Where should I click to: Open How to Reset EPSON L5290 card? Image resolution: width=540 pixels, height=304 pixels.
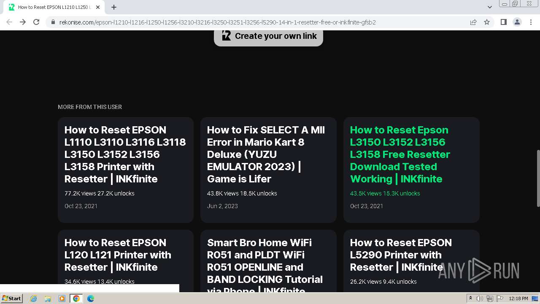pos(411,261)
